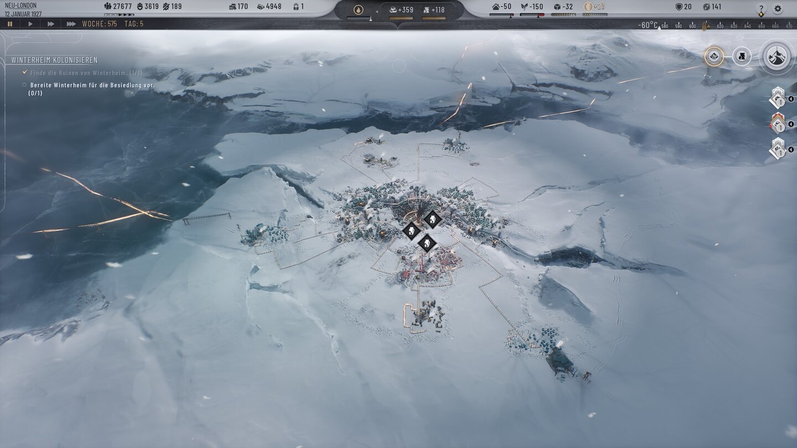
Task: Click the TAG: 5 day counter
Action: (x=135, y=24)
